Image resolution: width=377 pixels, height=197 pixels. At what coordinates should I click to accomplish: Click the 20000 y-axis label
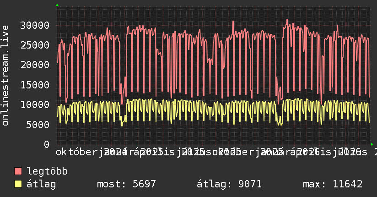click(x=35, y=65)
